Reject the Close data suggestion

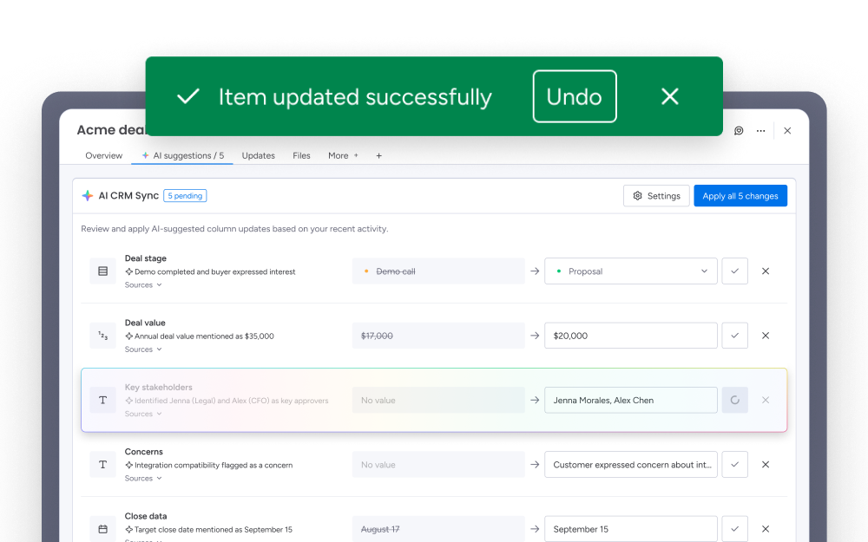(x=765, y=529)
